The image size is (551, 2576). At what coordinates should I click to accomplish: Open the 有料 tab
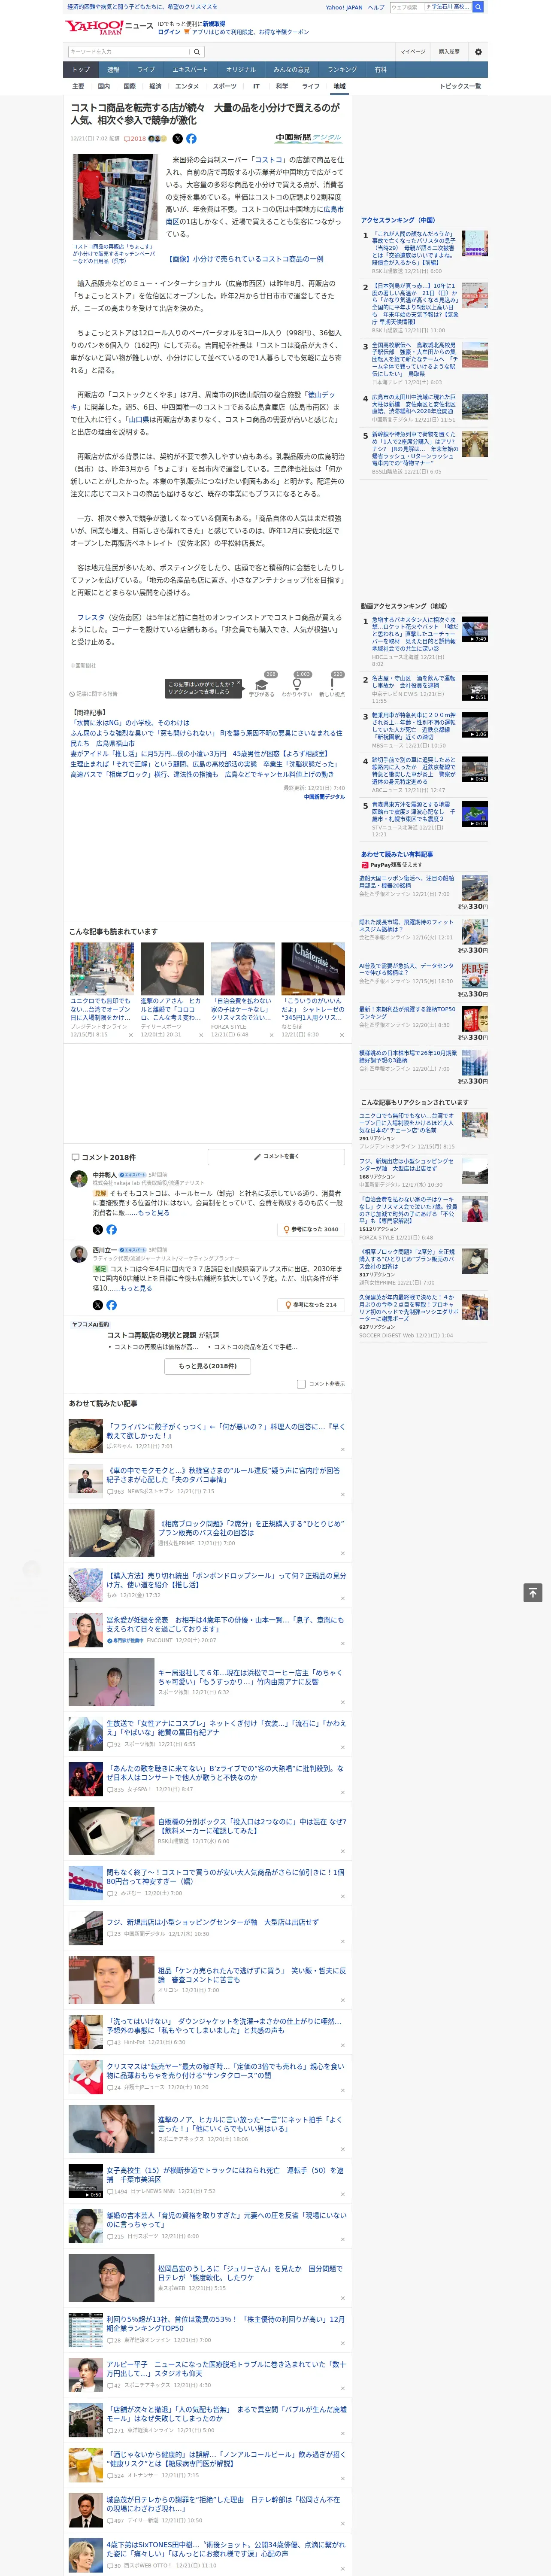381,70
